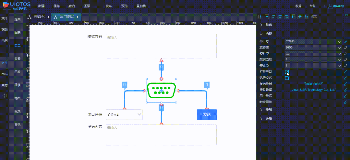
Task: Click the align left edges icon
Action: point(273,16)
